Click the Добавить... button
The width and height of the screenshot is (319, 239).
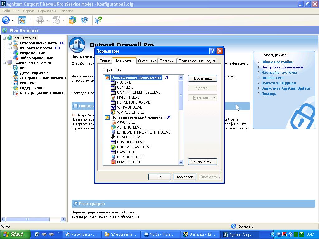coord(202,78)
